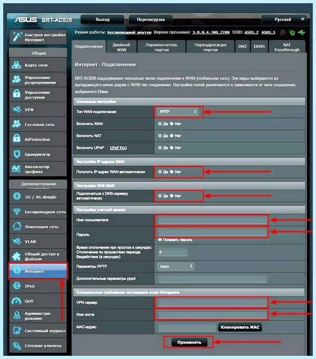
Task: Click the idle disconnect time field
Action: pyautogui.click(x=173, y=252)
